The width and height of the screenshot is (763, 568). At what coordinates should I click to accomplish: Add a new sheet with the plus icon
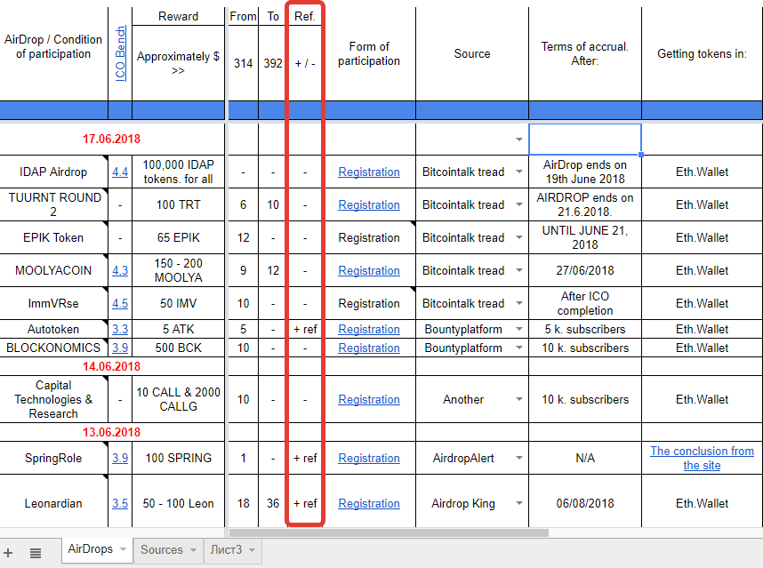click(8, 553)
